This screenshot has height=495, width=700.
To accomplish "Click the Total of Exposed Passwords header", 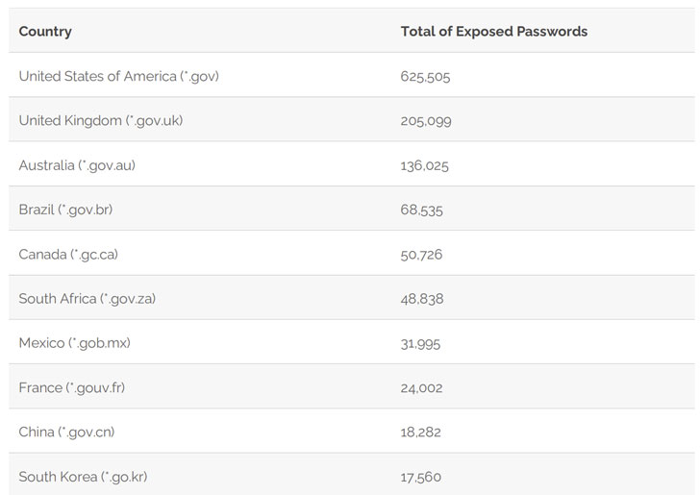I will [x=493, y=32].
